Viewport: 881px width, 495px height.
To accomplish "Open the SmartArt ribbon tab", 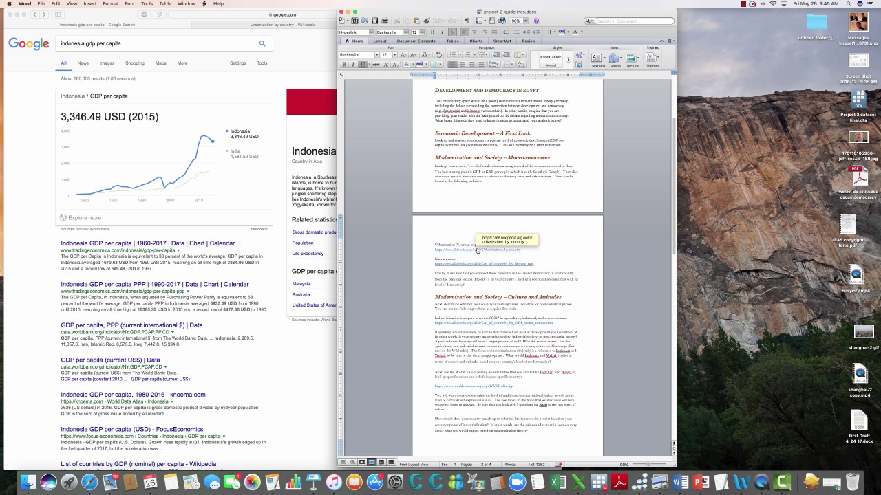I will pos(502,41).
